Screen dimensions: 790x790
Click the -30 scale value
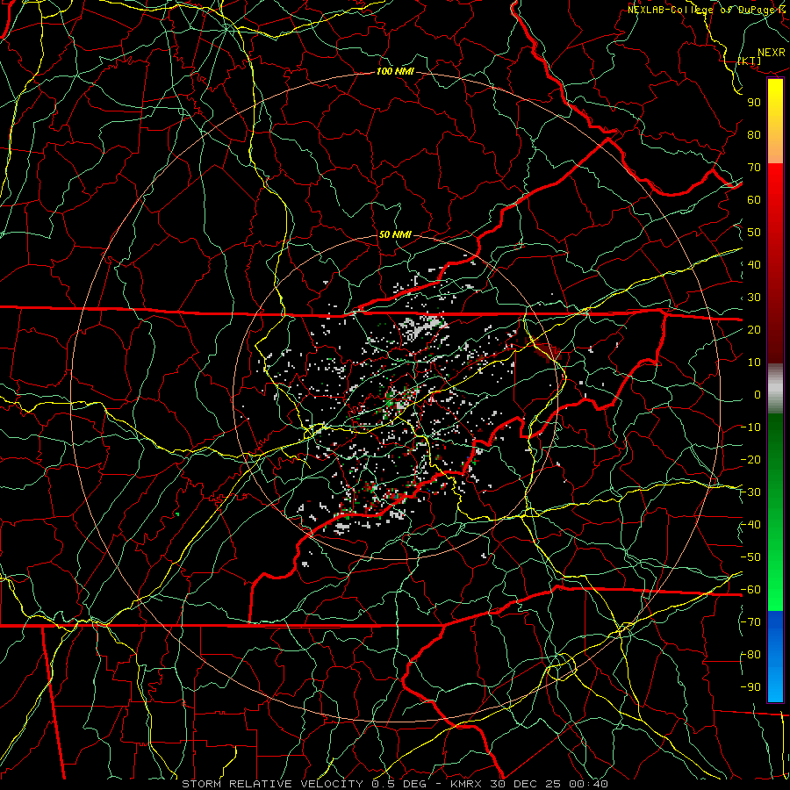pyautogui.click(x=750, y=492)
